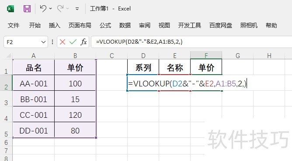Save the workbook with the floppy icon

tap(27, 9)
